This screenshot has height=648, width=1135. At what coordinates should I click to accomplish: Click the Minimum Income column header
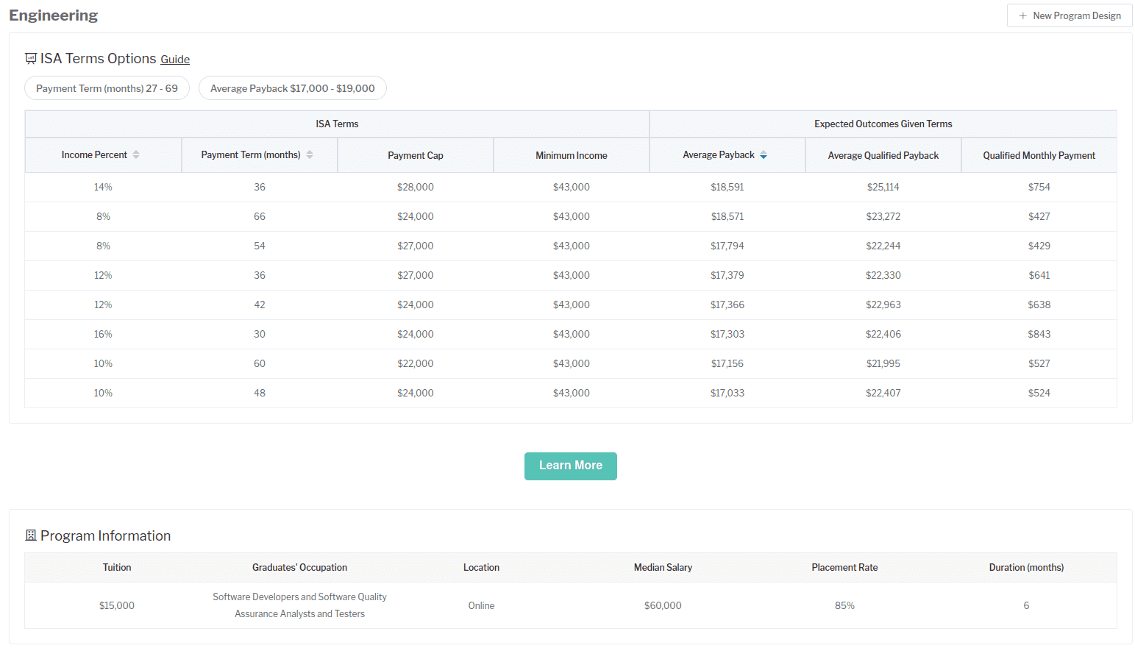572,156
